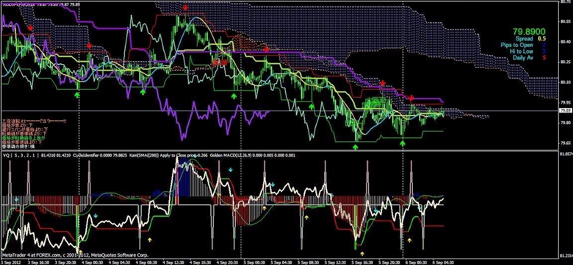Image resolution: width=573 pixels, height=265 pixels.
Task: Click the current price tag on the price axis
Action: [x=565, y=111]
